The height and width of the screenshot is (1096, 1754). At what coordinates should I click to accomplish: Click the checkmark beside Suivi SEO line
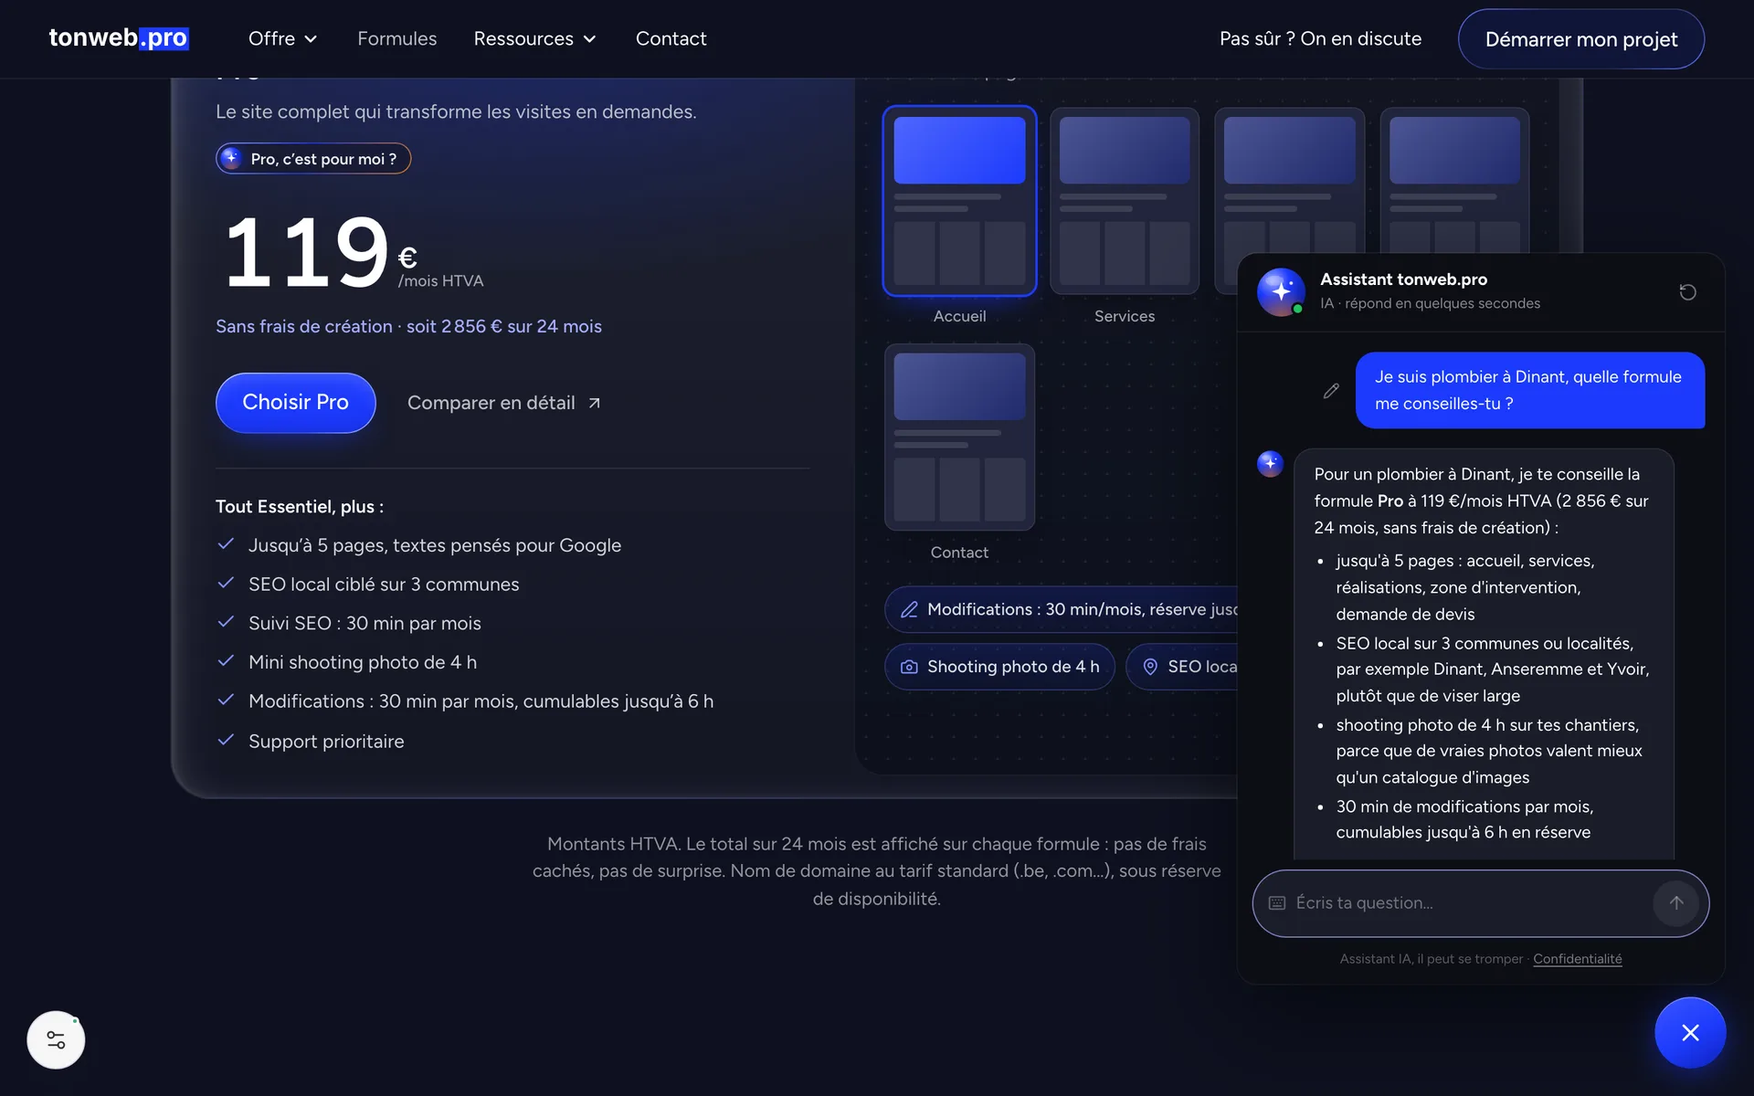coord(226,622)
